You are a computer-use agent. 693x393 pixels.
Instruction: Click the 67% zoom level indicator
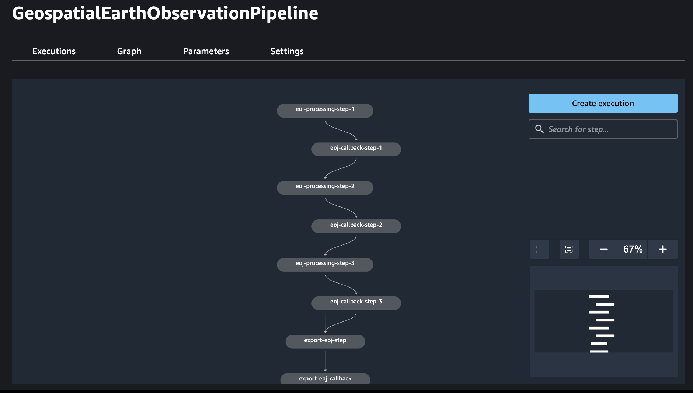tap(633, 249)
